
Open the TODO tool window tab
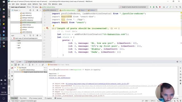click(x=23, y=98)
